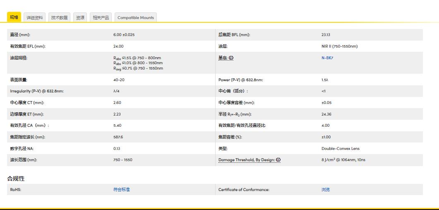Select the 技术数据 tab
Viewport: 439px width, 210px height.
[59, 18]
